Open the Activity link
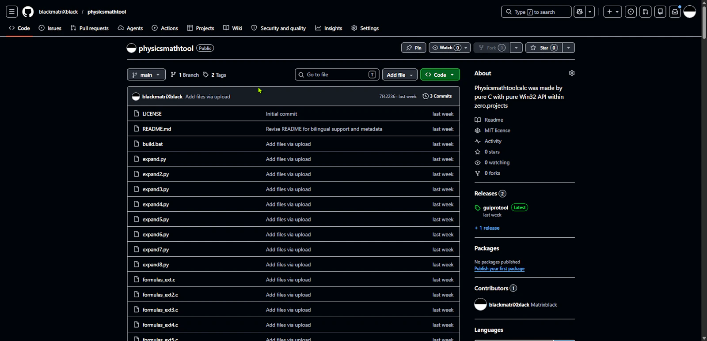Viewport: 707px width, 341px height. pyautogui.click(x=488, y=141)
